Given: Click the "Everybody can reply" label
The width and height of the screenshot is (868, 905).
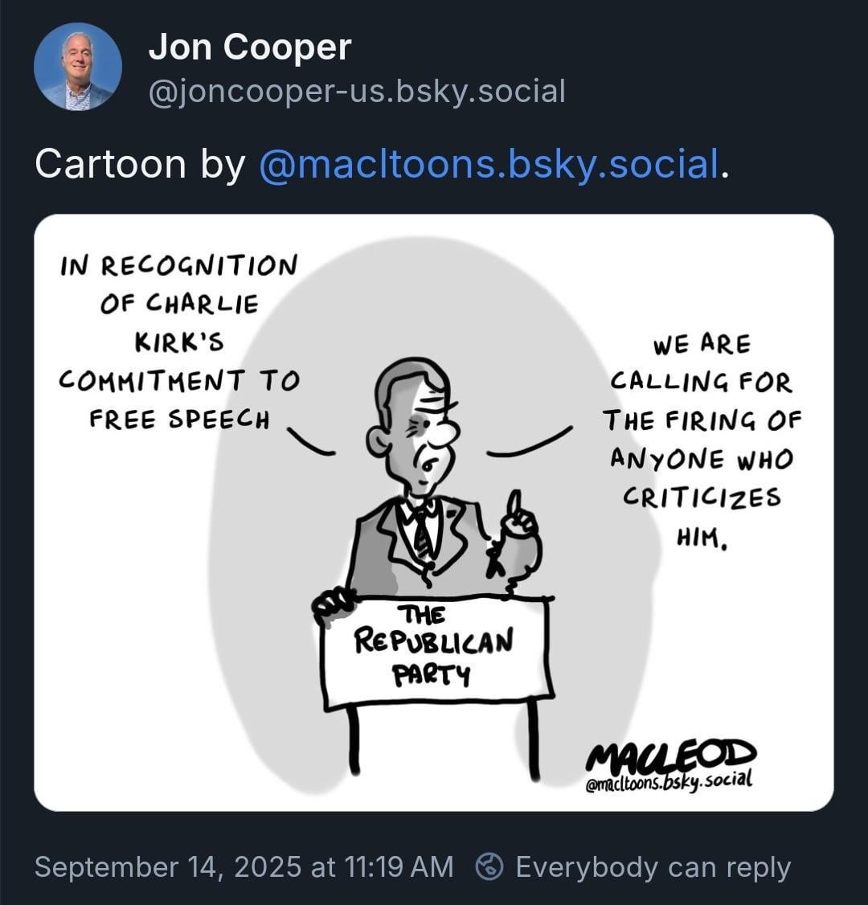Looking at the screenshot, I should point(653,867).
